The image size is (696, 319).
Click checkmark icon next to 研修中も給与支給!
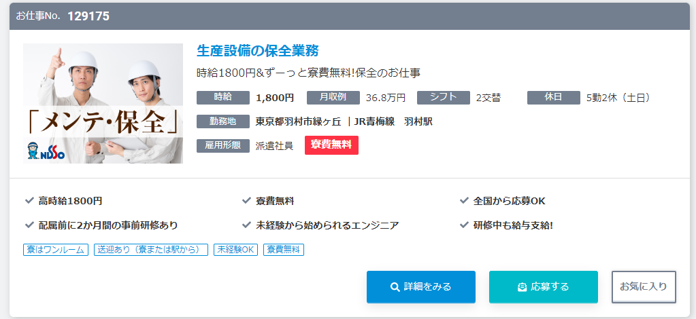(x=464, y=225)
